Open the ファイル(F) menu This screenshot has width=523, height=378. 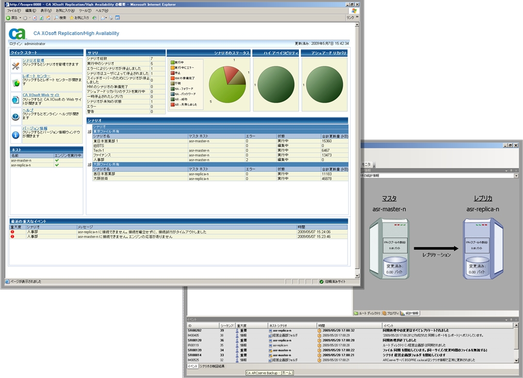14,11
